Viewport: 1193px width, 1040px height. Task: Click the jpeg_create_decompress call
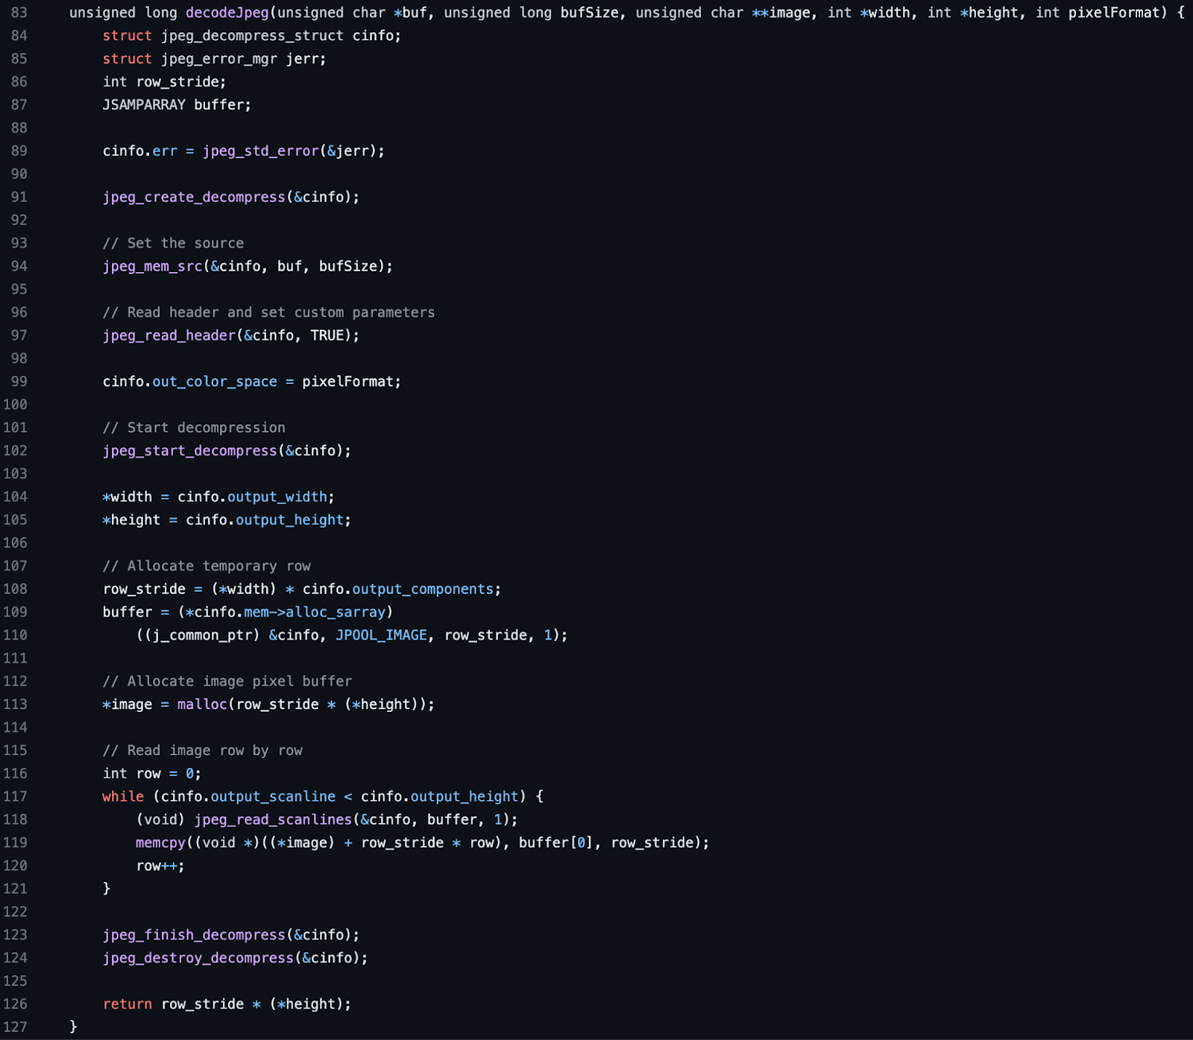(194, 198)
